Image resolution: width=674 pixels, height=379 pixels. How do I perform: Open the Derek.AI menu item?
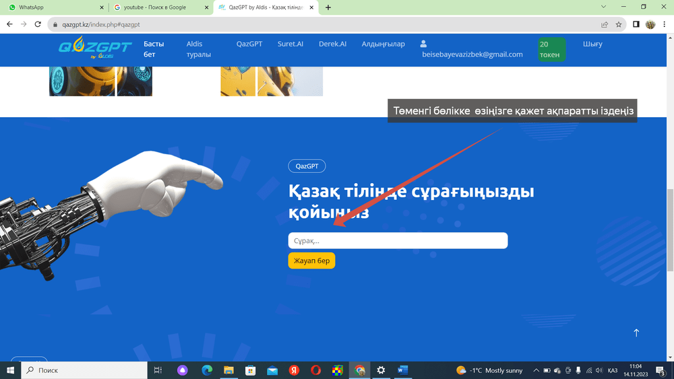[x=332, y=44]
